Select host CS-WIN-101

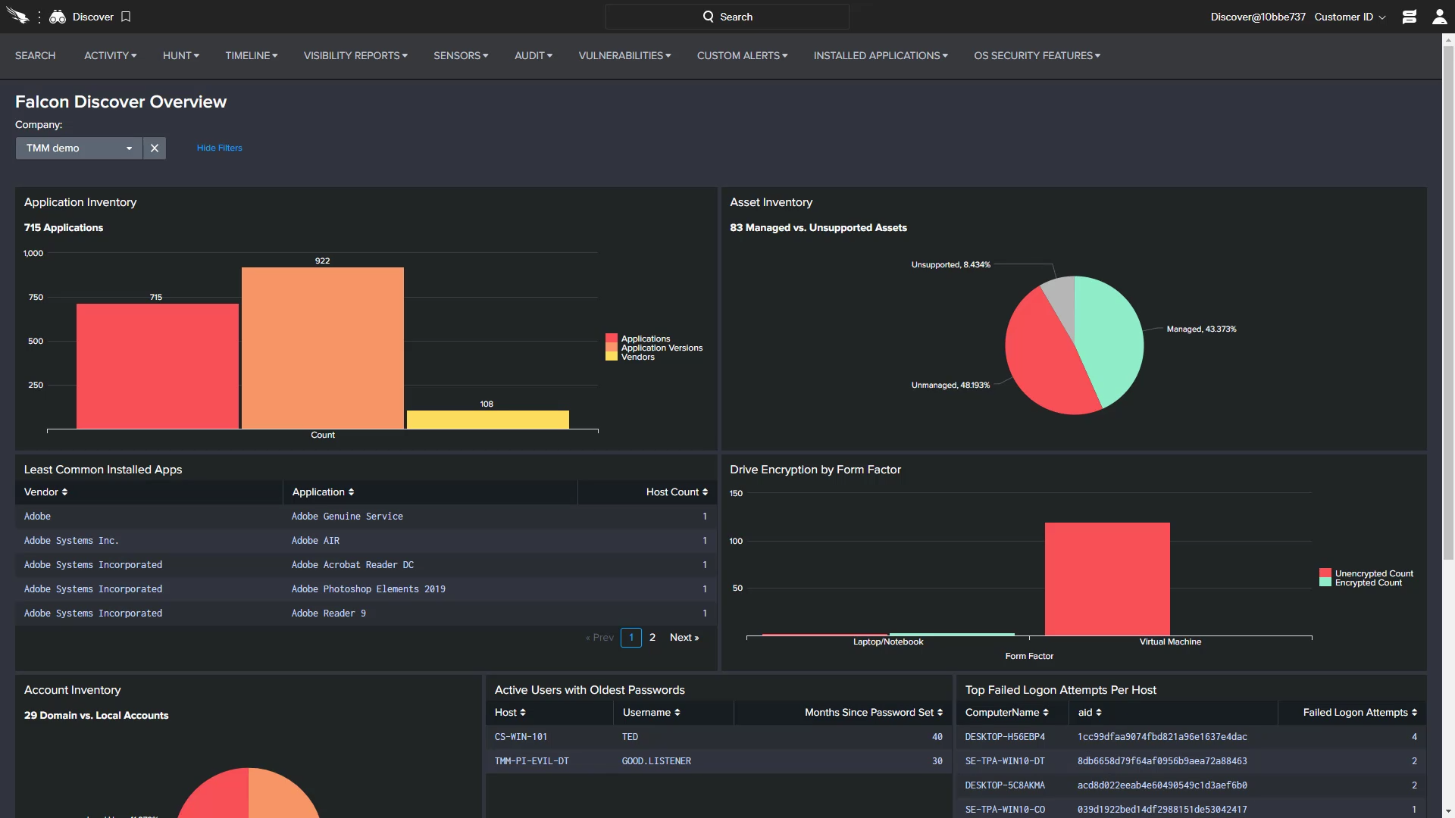pos(521,737)
